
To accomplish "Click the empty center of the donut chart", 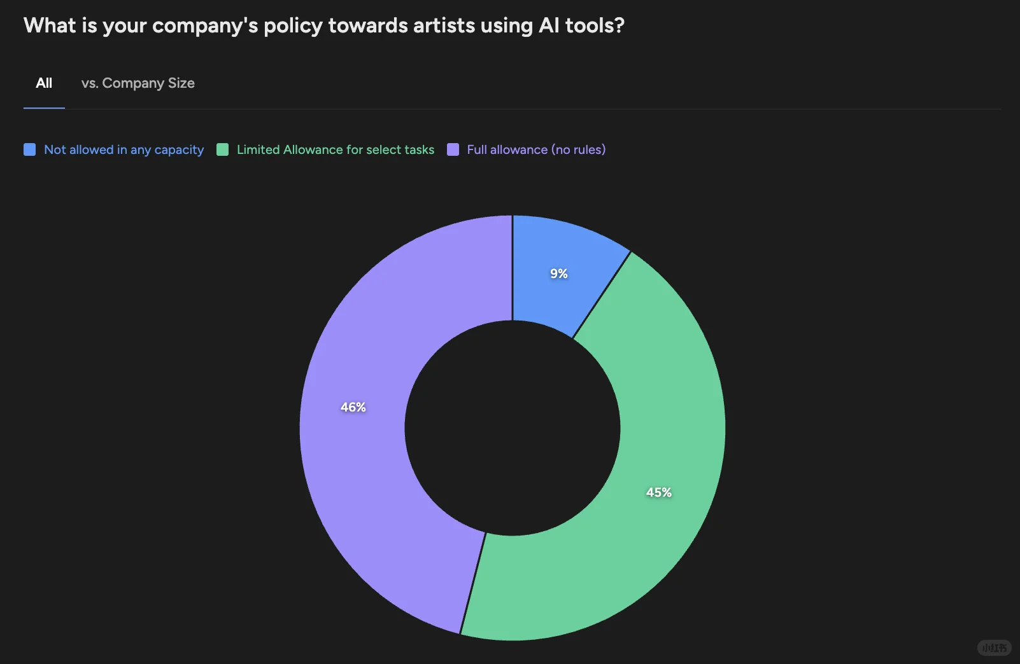I will pos(513,428).
